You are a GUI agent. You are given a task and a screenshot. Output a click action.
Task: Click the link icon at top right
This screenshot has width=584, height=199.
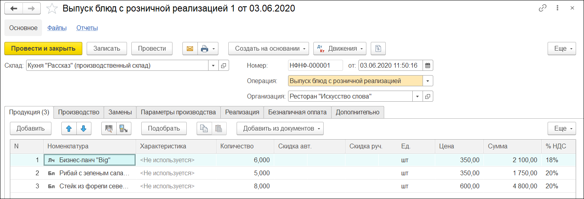click(542, 8)
